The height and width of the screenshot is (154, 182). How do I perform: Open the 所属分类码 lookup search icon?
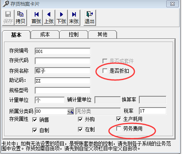[x=70, y=111]
